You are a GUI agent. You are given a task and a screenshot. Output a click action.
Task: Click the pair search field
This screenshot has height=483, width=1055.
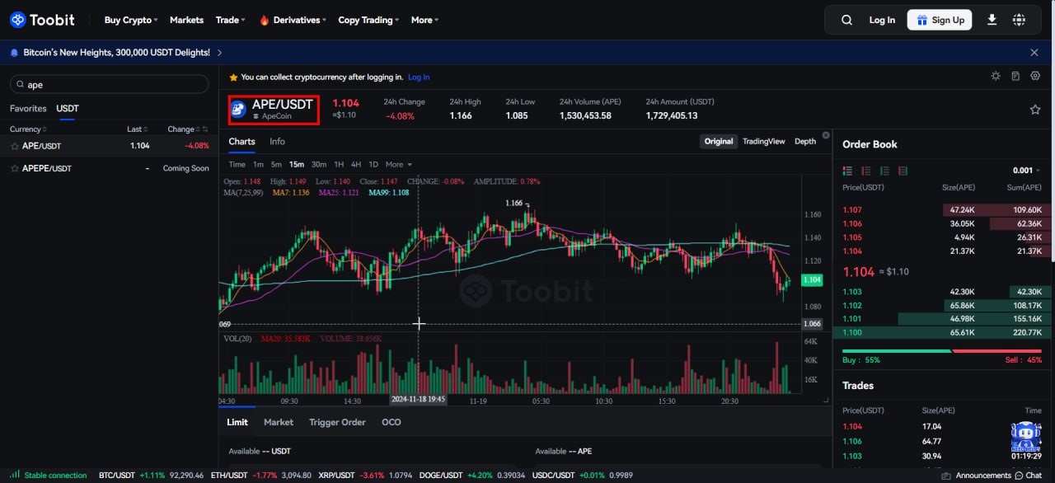tap(109, 84)
